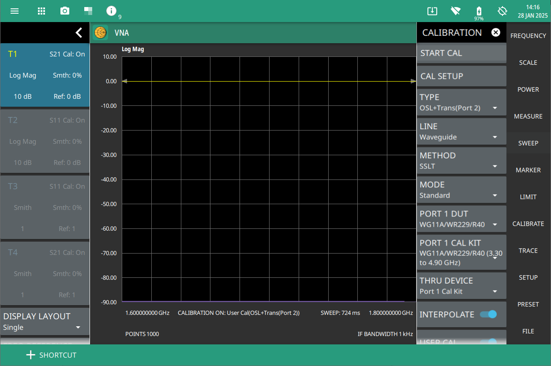551x366 pixels.
Task: Click the Cal Setup button
Action: [x=461, y=76]
